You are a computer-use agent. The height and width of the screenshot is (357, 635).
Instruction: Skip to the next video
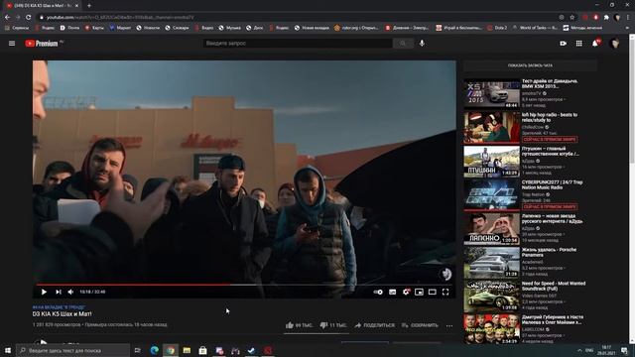pyautogui.click(x=59, y=292)
